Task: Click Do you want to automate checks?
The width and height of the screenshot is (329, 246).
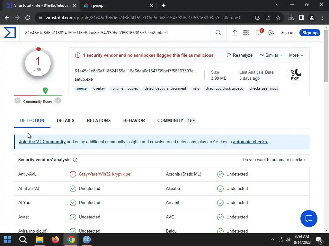Action: [274, 160]
